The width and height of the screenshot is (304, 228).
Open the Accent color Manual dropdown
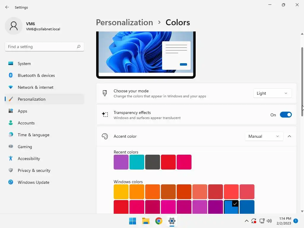coord(264,136)
